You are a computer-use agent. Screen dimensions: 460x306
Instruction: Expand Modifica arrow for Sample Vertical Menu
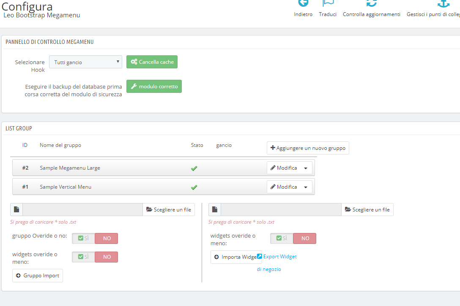pos(306,187)
